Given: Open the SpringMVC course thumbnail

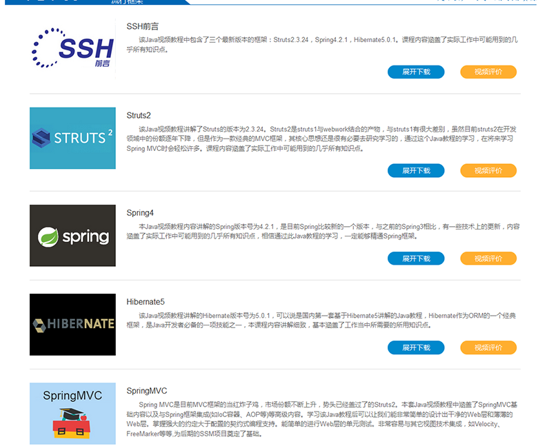Looking at the screenshot, I should 72,414.
